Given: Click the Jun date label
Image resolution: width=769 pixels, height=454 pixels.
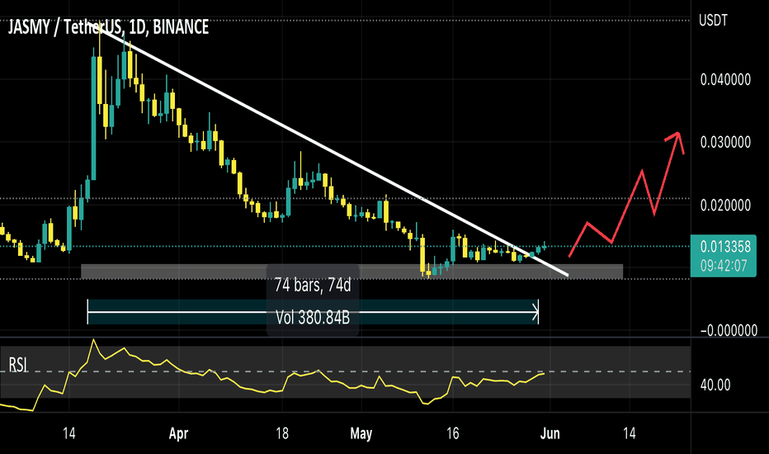Looking at the screenshot, I should click(550, 433).
